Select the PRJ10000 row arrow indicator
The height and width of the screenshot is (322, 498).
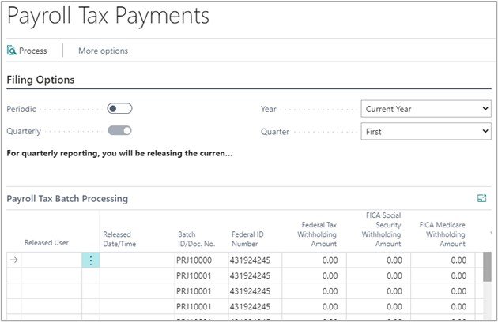tap(13, 260)
